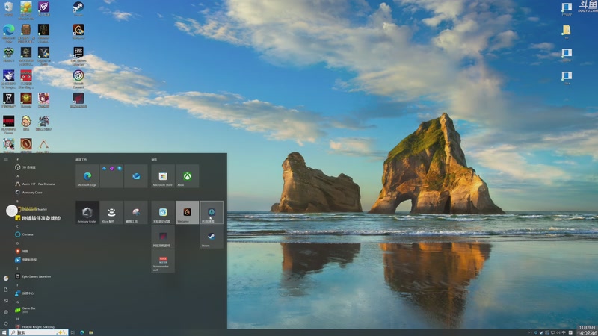The width and height of the screenshot is (598, 336).
Task: Open Microsoft Edge from the taskbar
Action: click(82, 332)
